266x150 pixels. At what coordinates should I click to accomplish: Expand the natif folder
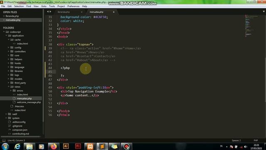(6, 114)
